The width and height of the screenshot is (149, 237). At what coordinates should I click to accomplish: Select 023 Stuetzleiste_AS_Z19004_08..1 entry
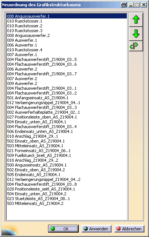(x=67, y=199)
